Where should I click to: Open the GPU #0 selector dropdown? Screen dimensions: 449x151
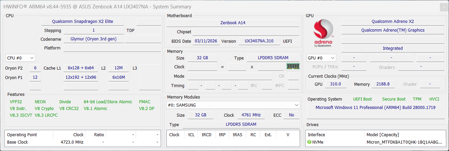point(321,58)
